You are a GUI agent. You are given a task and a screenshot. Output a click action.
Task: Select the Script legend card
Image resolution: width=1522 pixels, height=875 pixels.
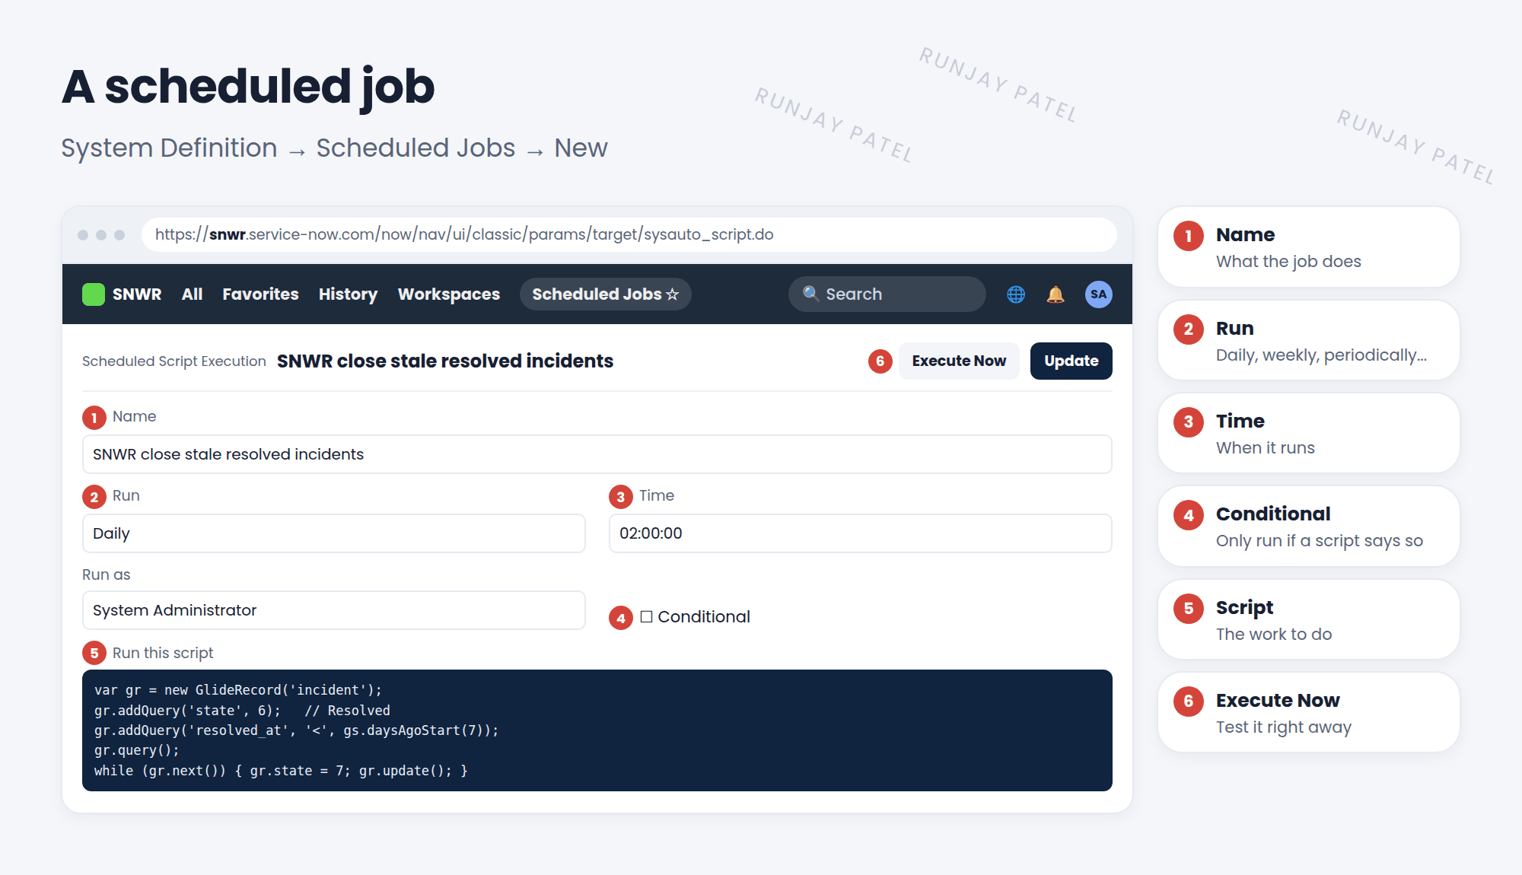click(x=1308, y=619)
